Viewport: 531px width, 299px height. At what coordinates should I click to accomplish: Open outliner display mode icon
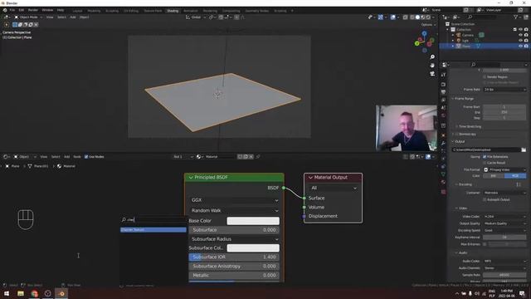pos(455,17)
